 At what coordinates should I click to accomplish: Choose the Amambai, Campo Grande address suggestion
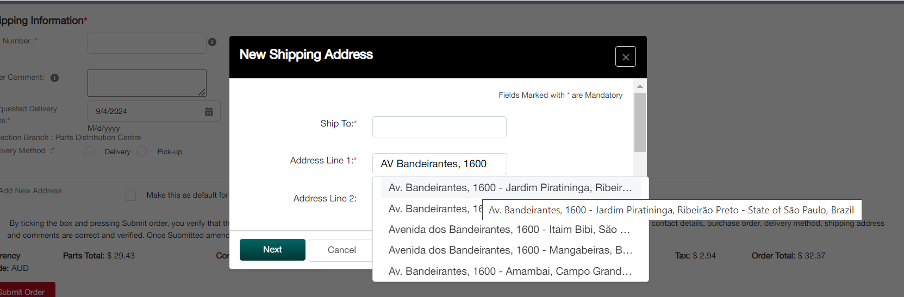tap(510, 271)
